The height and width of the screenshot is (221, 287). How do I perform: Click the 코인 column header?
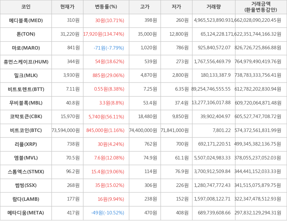click(26, 7)
